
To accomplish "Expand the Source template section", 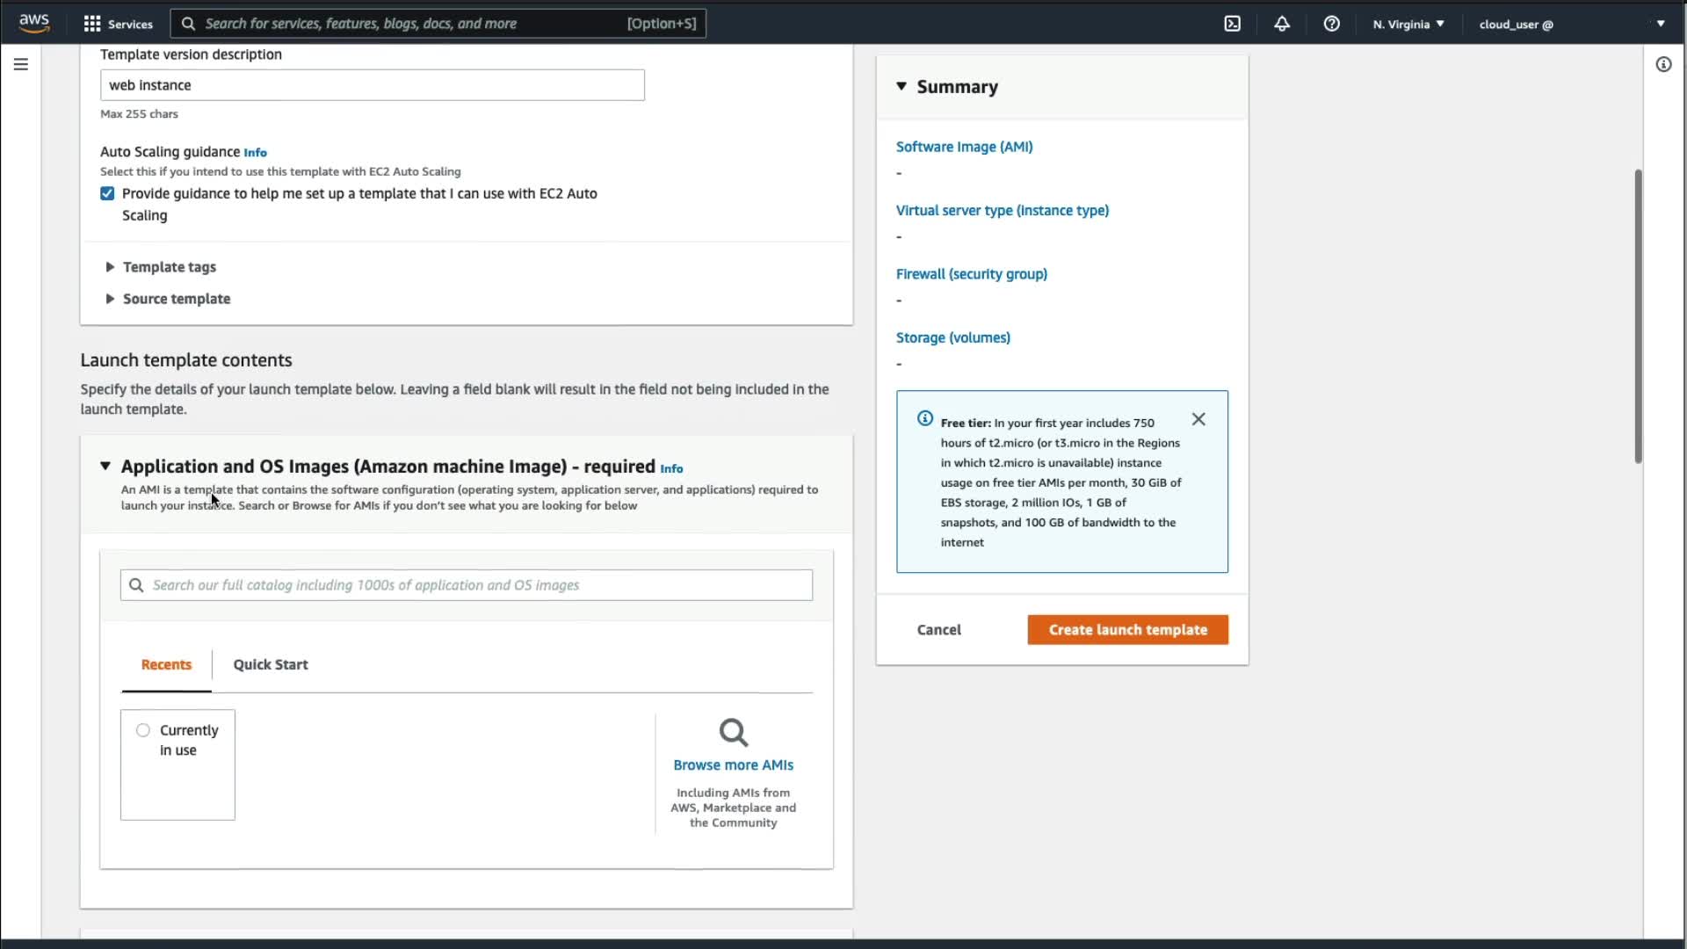I will 110,299.
